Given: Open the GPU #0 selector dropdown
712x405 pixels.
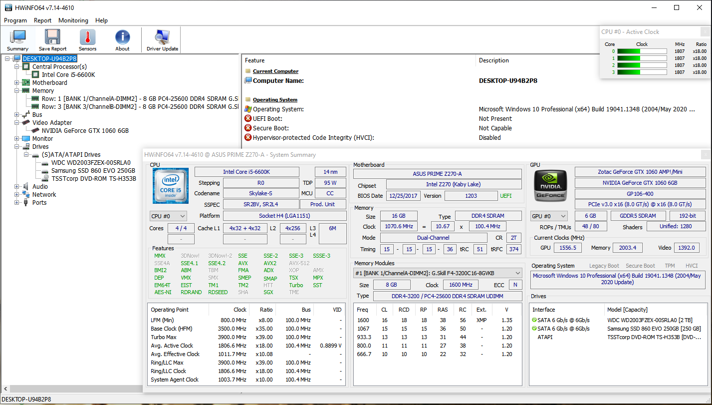Looking at the screenshot, I should point(549,216).
